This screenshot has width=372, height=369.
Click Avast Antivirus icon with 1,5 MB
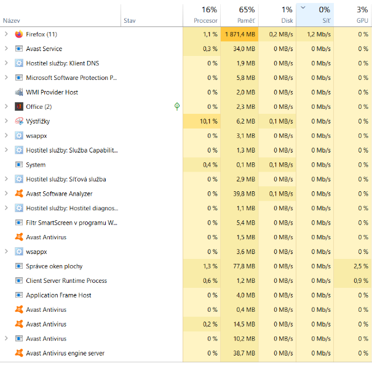[19, 237]
